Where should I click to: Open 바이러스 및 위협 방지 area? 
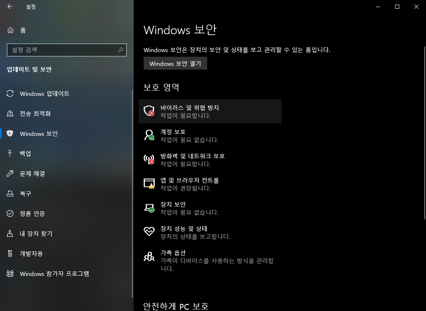click(210, 111)
